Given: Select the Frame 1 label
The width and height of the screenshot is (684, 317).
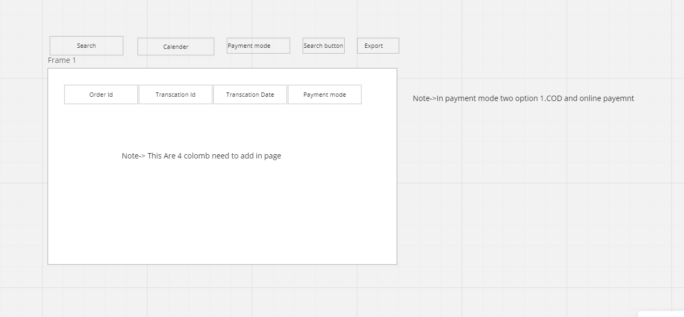Looking at the screenshot, I should [x=62, y=60].
